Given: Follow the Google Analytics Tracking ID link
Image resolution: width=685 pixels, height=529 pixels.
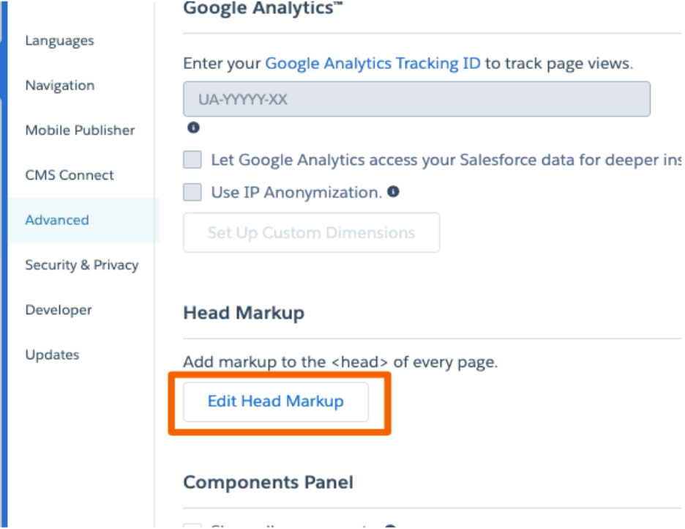Looking at the screenshot, I should (x=373, y=64).
